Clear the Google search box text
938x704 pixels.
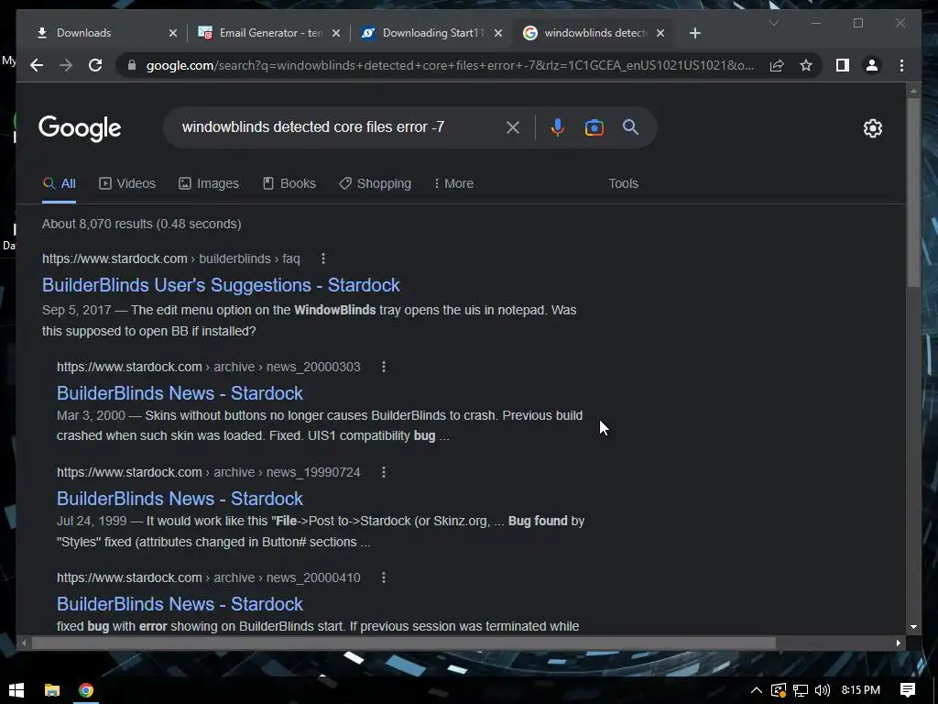[513, 126]
